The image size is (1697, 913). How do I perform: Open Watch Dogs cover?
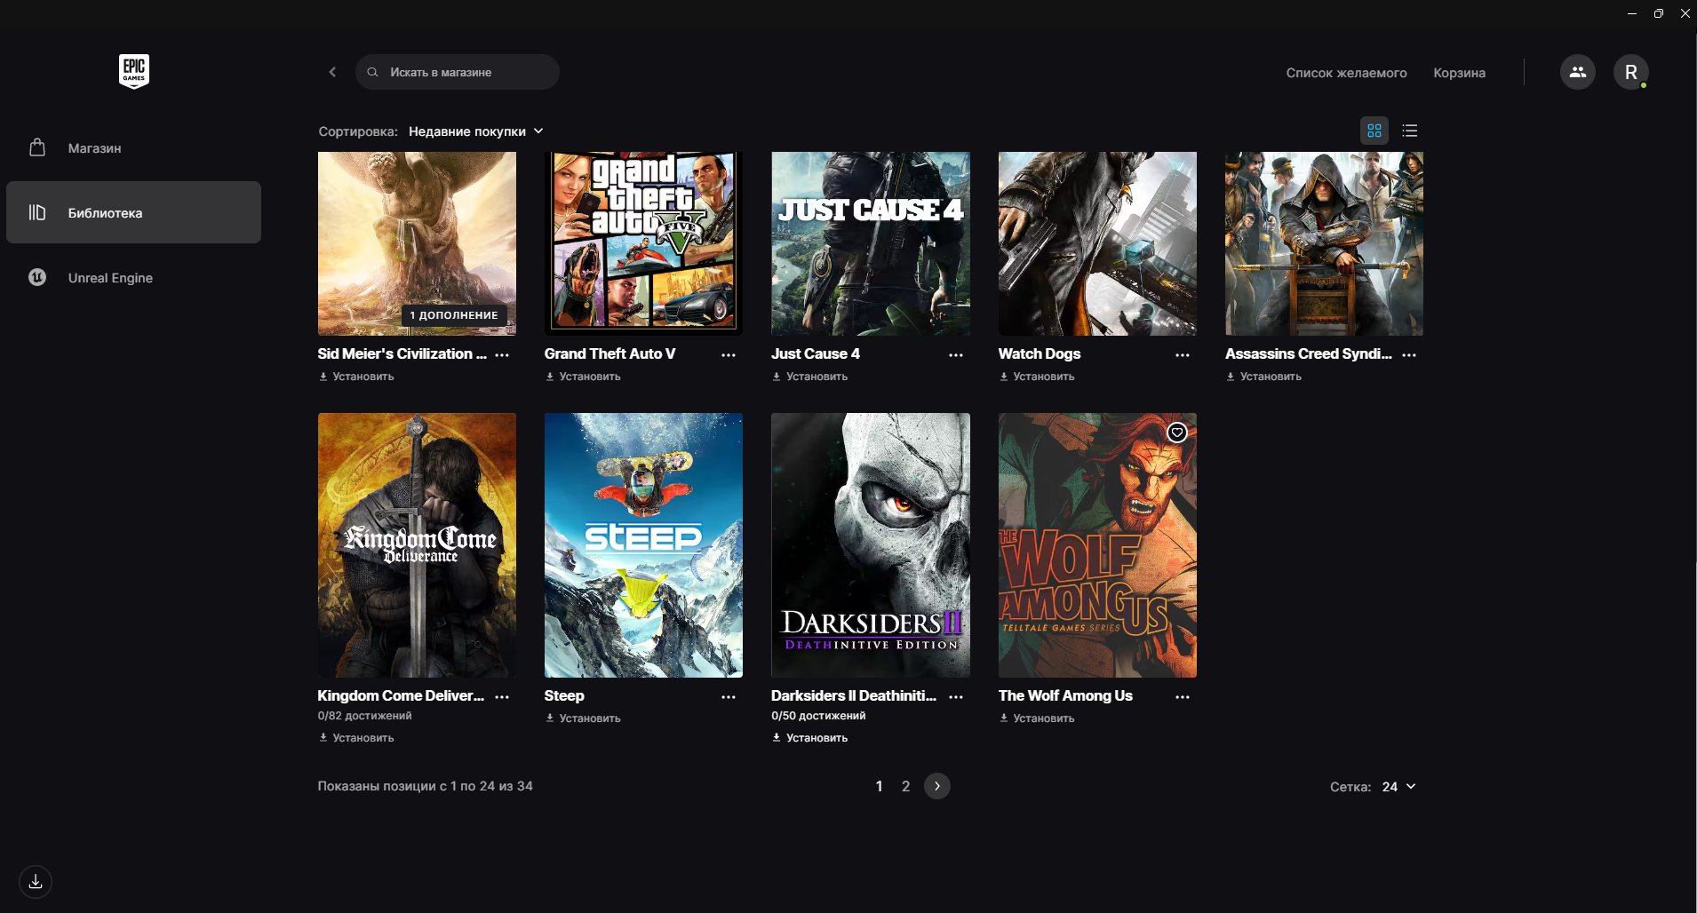tap(1097, 243)
